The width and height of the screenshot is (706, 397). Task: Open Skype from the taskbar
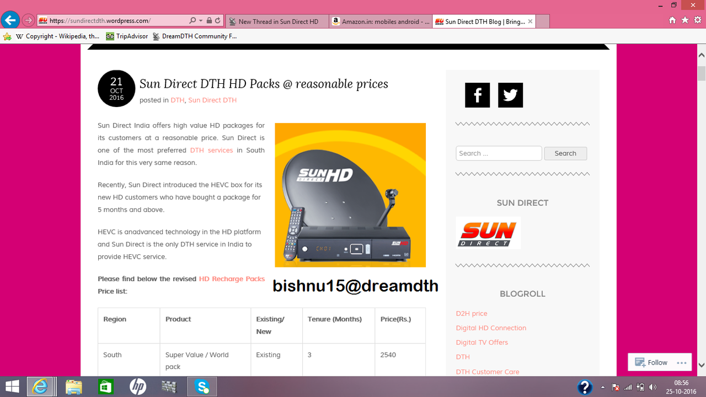click(x=202, y=387)
